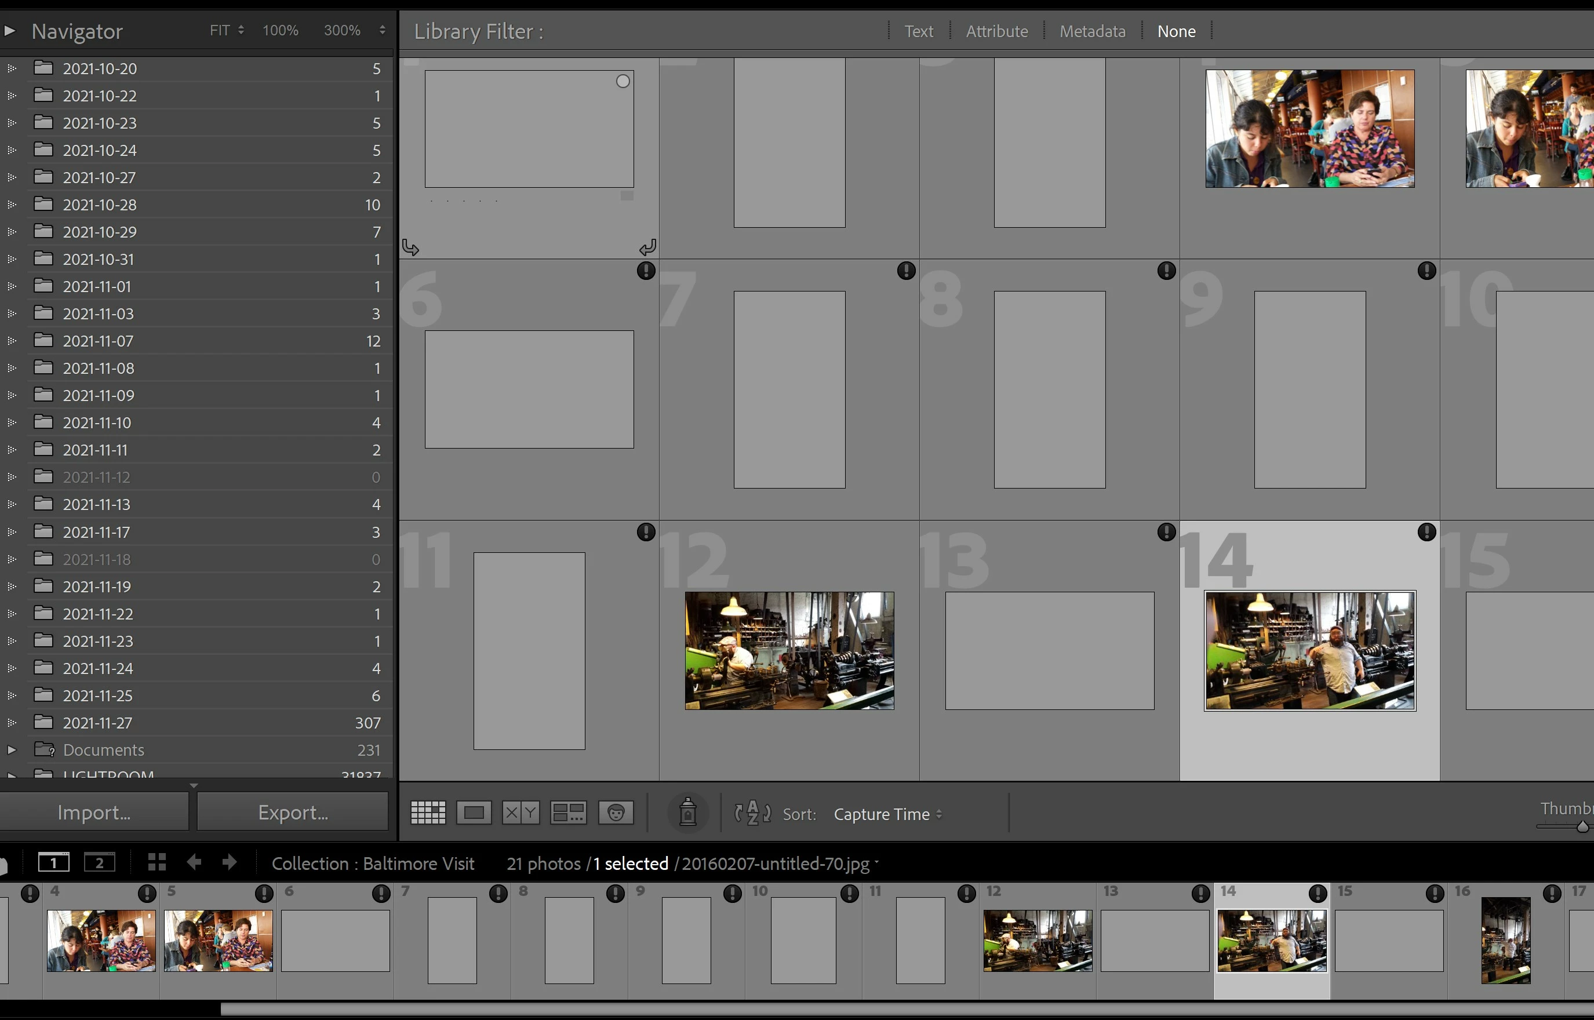The height and width of the screenshot is (1020, 1594).
Task: Open People view face icon
Action: [x=616, y=813]
